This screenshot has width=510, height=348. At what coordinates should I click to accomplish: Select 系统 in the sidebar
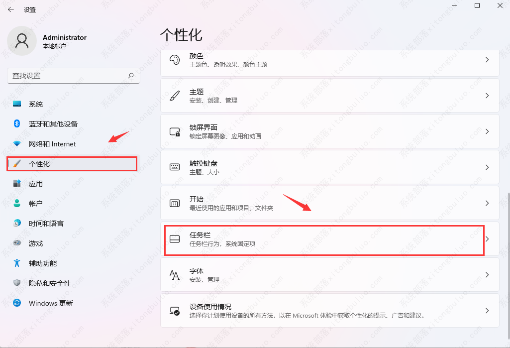36,104
